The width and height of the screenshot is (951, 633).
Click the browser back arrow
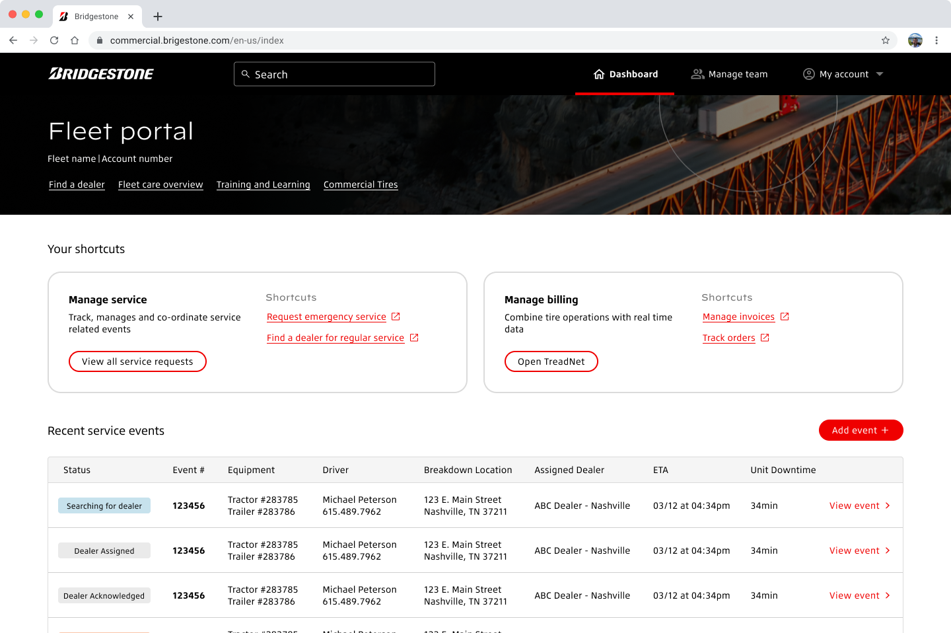pos(13,40)
